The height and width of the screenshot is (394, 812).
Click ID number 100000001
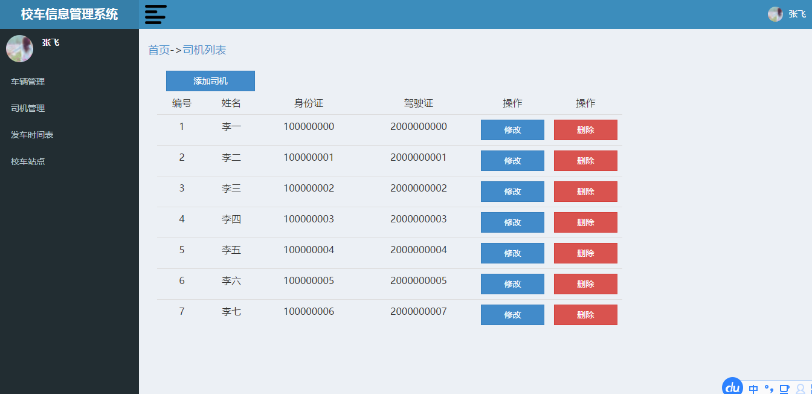pyautogui.click(x=309, y=157)
